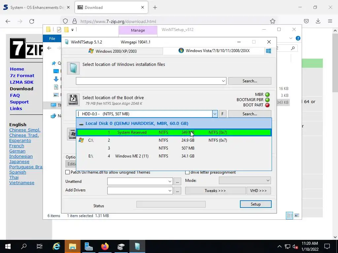338x253 pixels.
Task: Click the WinNTSetup taskbar icon
Action: pos(137,246)
